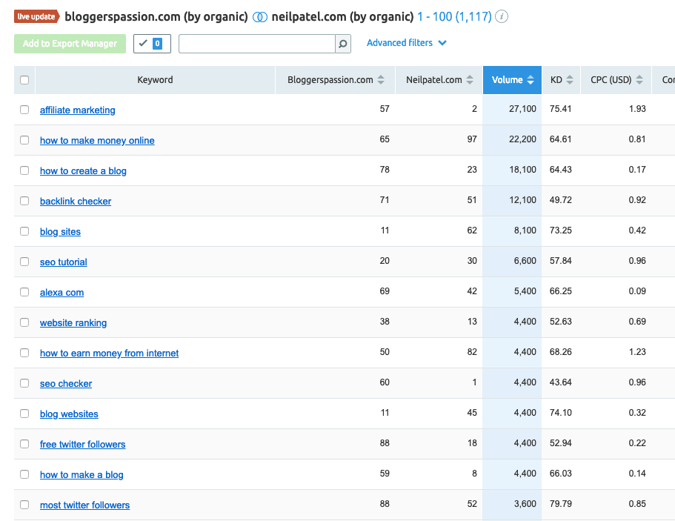
Task: Open how to earn money from internet link
Action: pos(110,353)
